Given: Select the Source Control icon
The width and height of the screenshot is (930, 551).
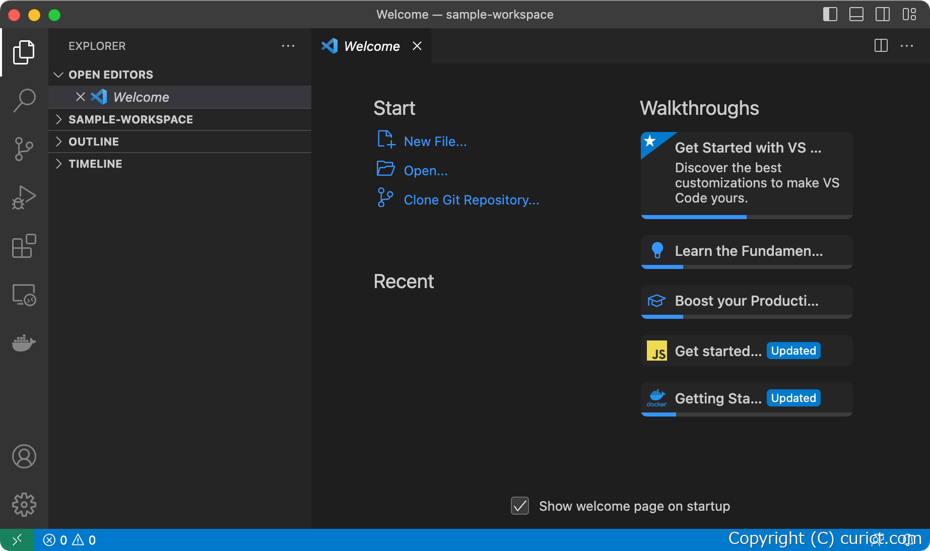Looking at the screenshot, I should tap(24, 149).
